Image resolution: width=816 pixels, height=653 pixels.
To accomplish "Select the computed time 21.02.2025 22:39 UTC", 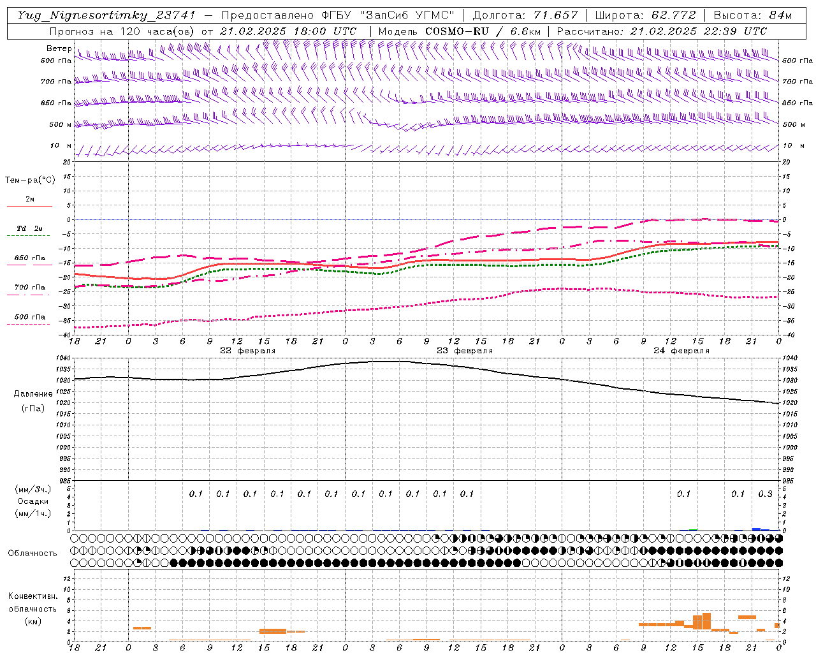I will pos(698,31).
